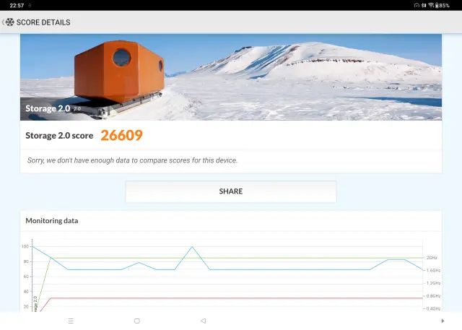Tap the Monitoring data heading
Screen dimensions: 462x330
[x=52, y=221]
